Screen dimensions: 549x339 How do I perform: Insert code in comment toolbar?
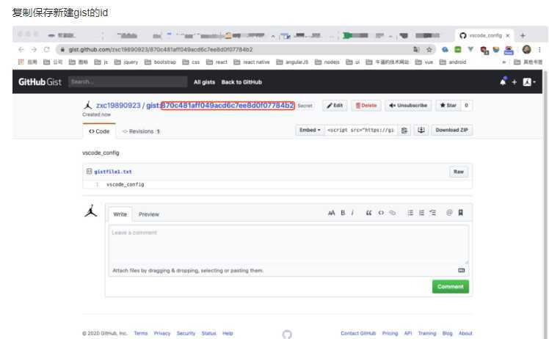click(381, 213)
